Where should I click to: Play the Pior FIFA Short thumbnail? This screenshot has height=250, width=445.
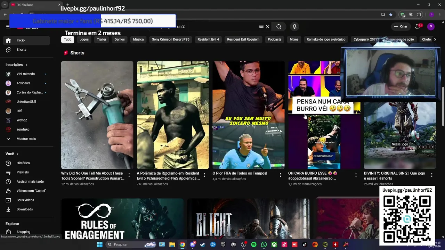click(x=248, y=115)
